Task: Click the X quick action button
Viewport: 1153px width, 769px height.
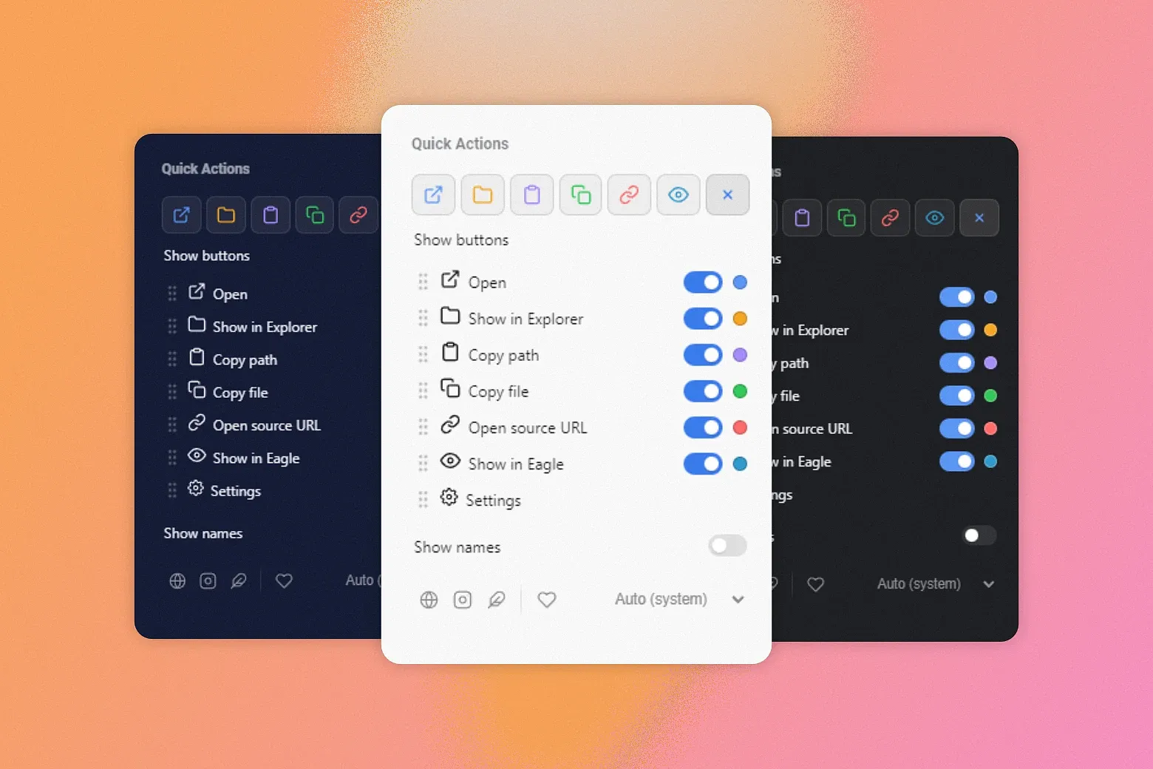Action: point(727,194)
